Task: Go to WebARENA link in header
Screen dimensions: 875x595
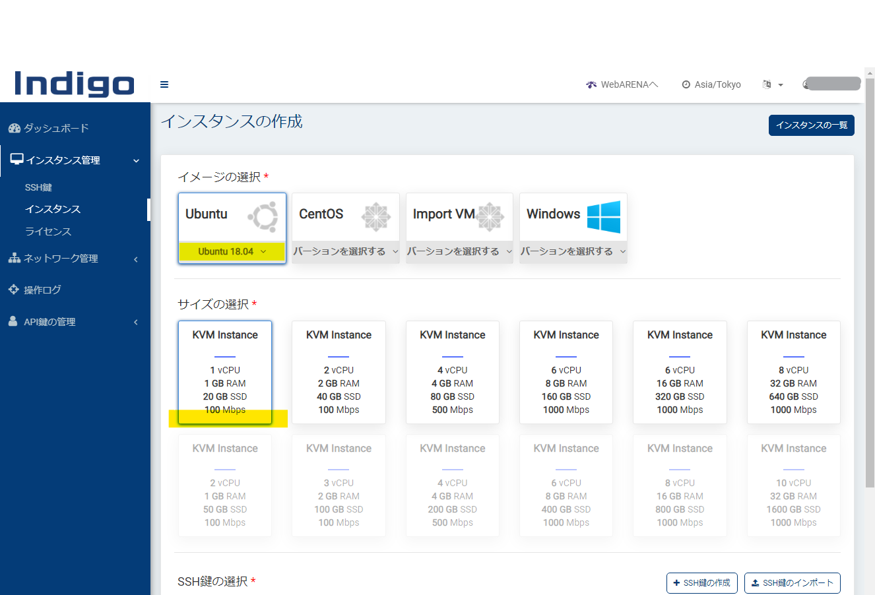Action: 622,84
